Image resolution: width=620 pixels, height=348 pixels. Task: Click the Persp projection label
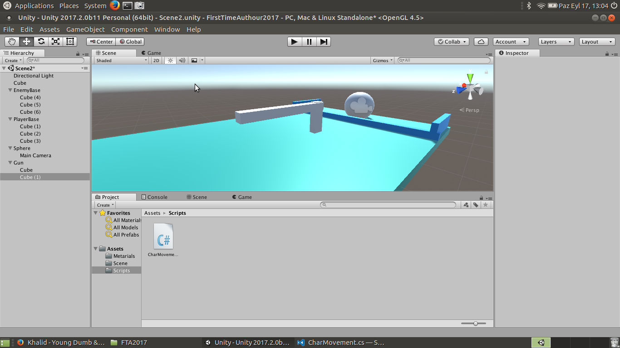(x=469, y=110)
